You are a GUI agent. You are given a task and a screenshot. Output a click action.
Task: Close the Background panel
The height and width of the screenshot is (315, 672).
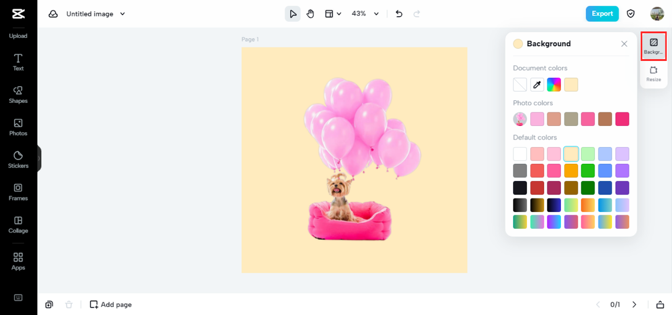624,44
